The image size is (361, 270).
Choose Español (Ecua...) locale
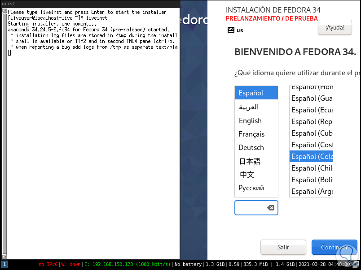[x=311, y=110]
